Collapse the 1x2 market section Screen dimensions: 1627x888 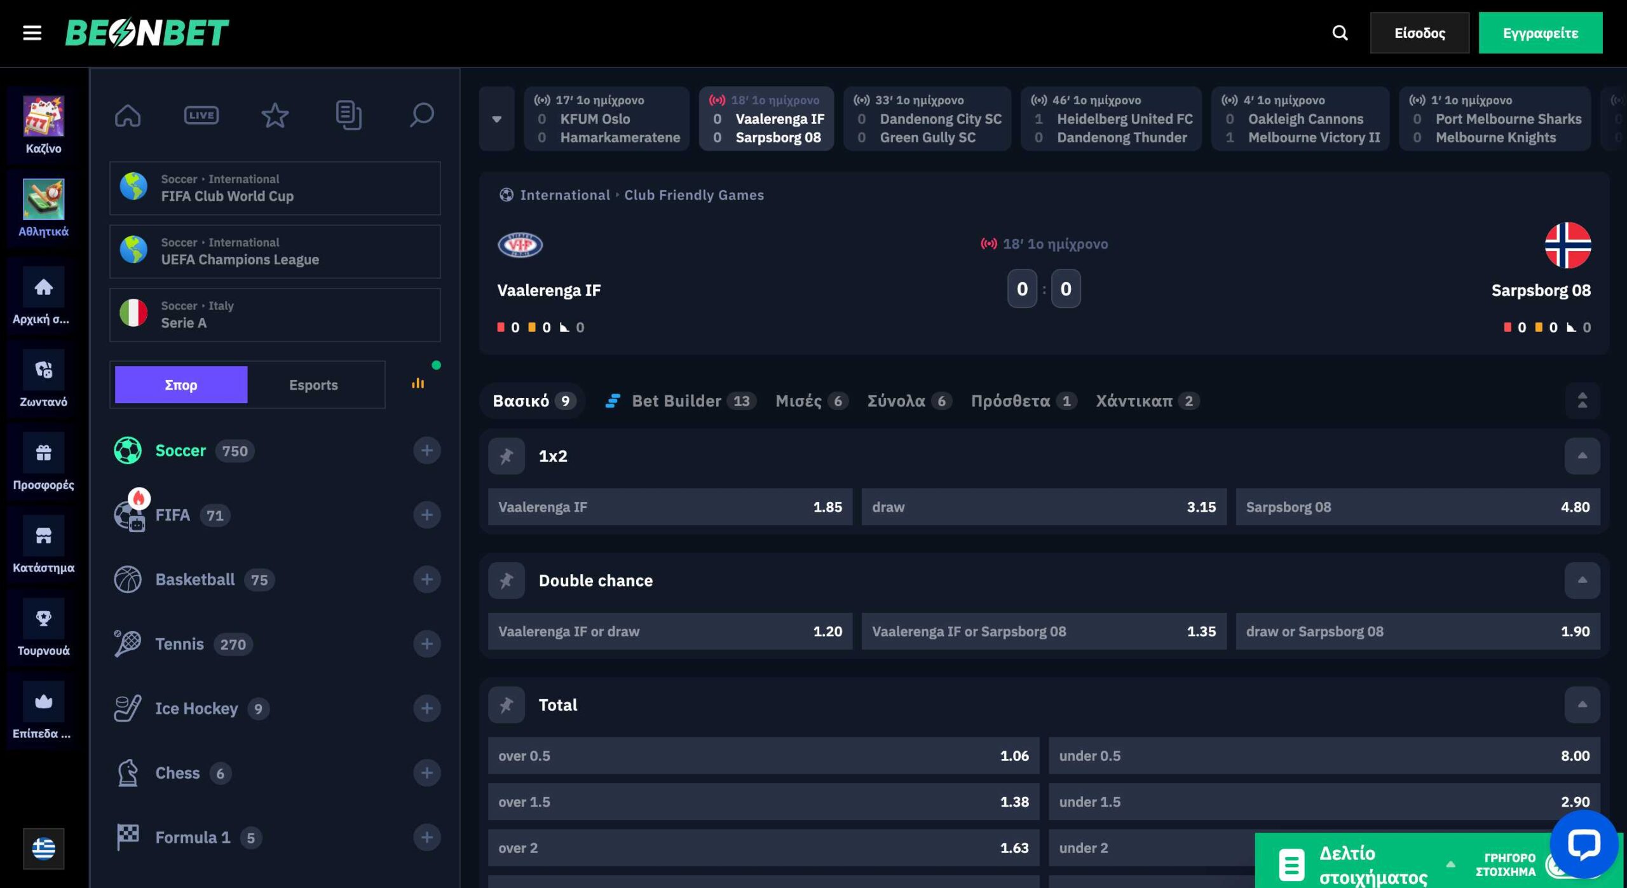[1583, 456]
